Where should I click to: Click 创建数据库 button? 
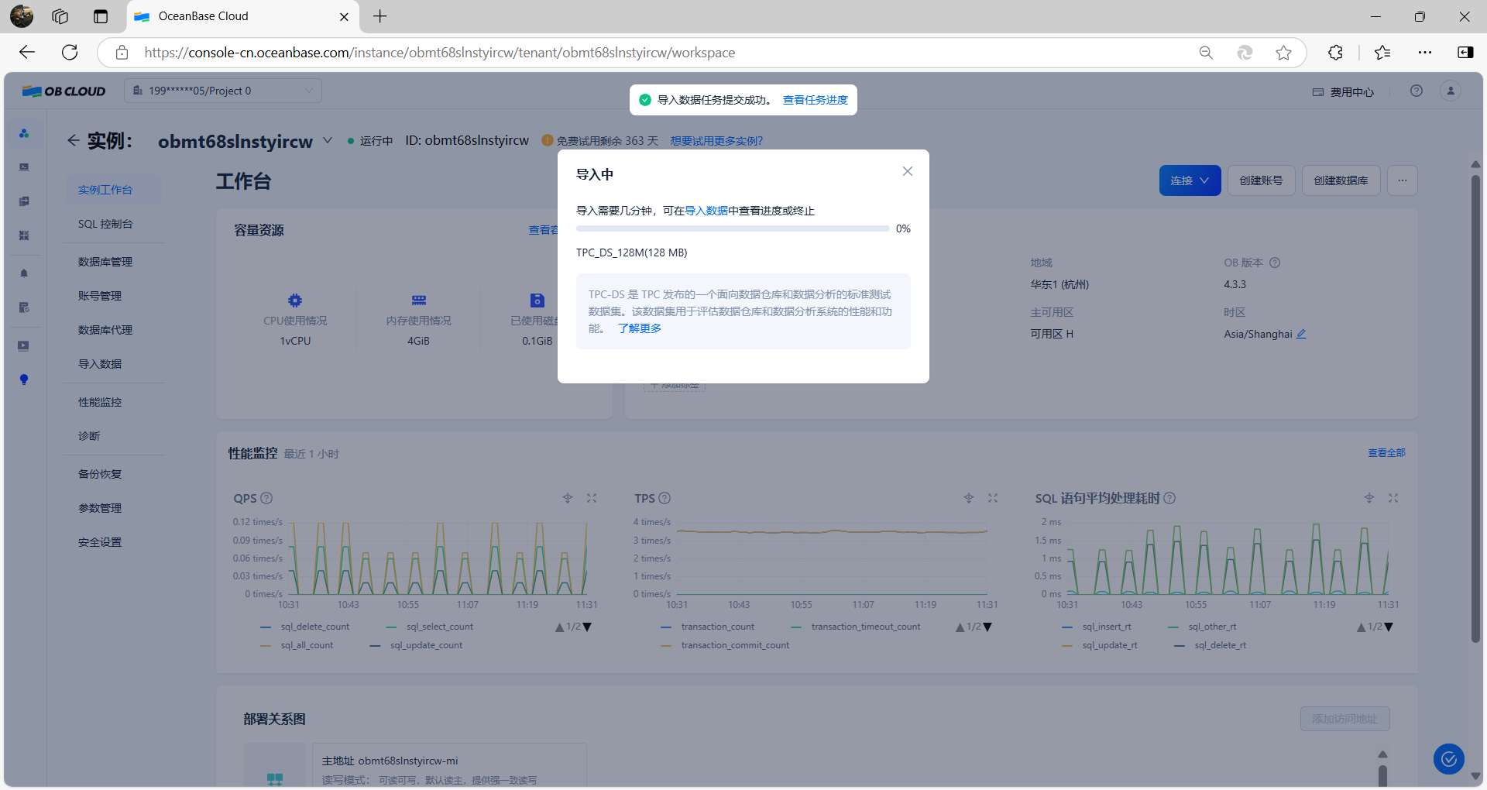(x=1341, y=180)
